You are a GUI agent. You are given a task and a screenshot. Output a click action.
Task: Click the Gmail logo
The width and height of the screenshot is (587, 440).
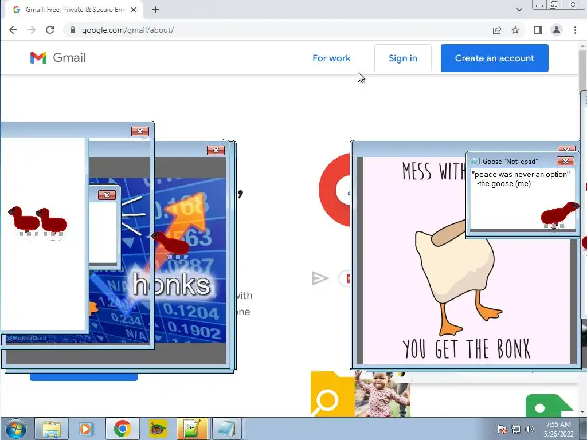(x=58, y=58)
